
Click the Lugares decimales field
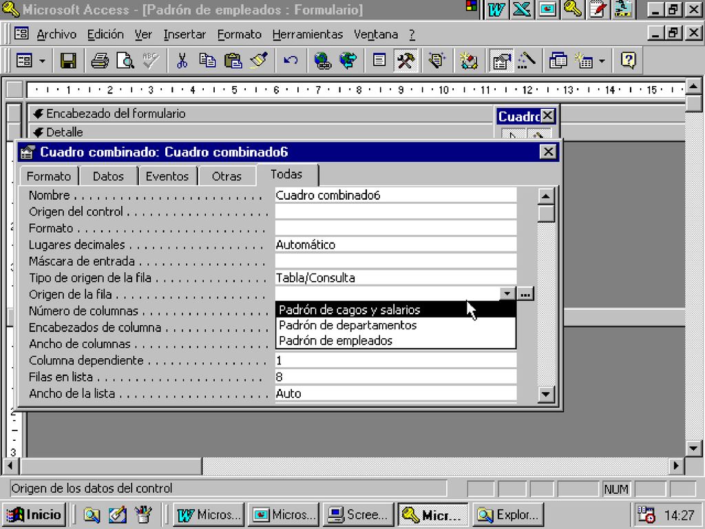pos(396,245)
